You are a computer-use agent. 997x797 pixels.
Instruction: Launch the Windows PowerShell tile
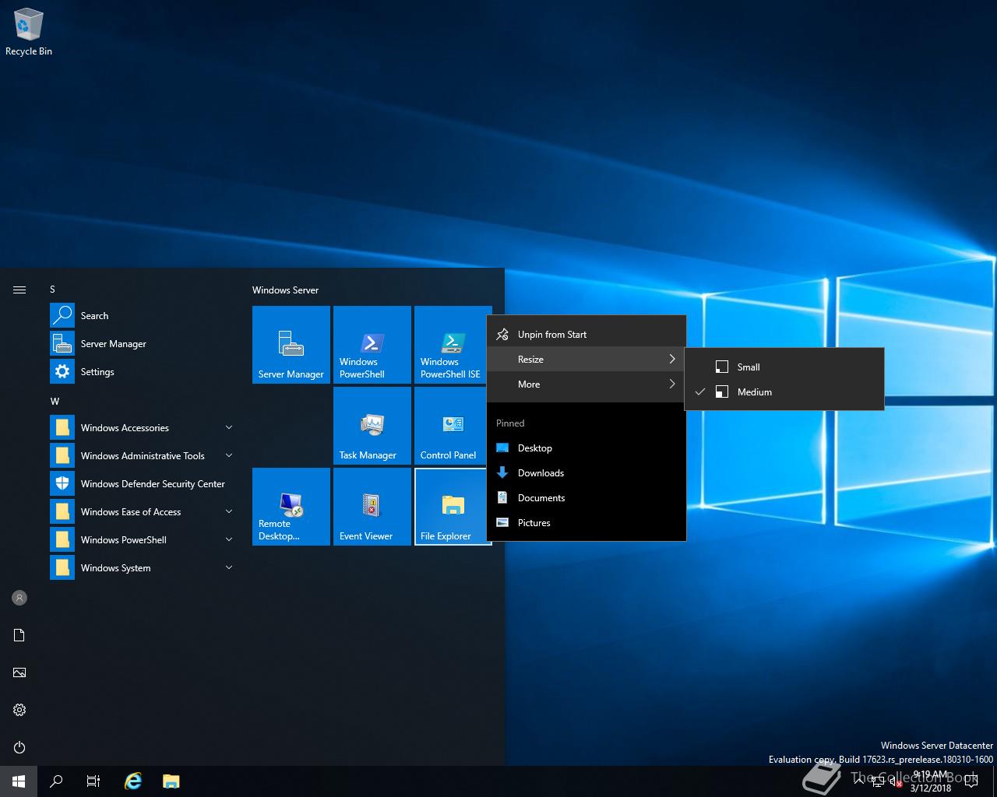tap(372, 345)
